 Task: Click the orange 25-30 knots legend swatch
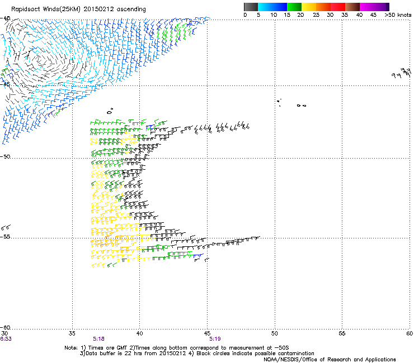[x=323, y=7]
